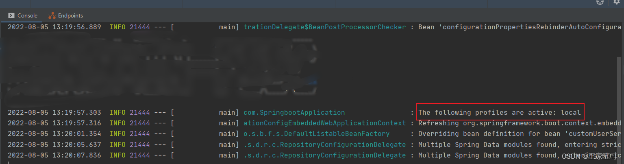Click RepositoryConfigurationDelegate logger in 13:20:05.637 row
The image size is (624, 164).
325,144
